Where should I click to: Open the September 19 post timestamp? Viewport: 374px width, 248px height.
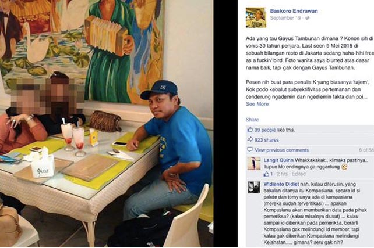[x=285, y=18]
